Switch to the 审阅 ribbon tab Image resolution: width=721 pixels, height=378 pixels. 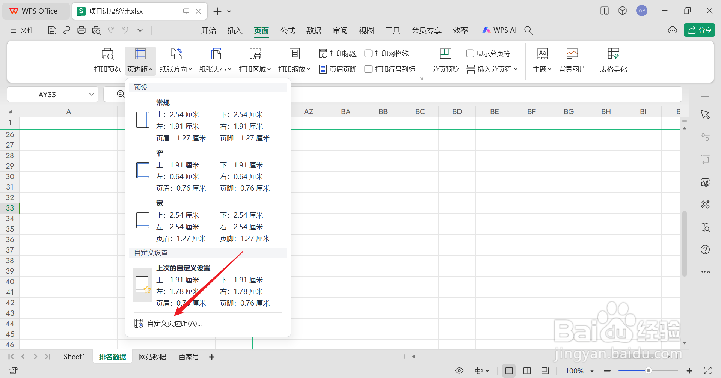pos(340,30)
